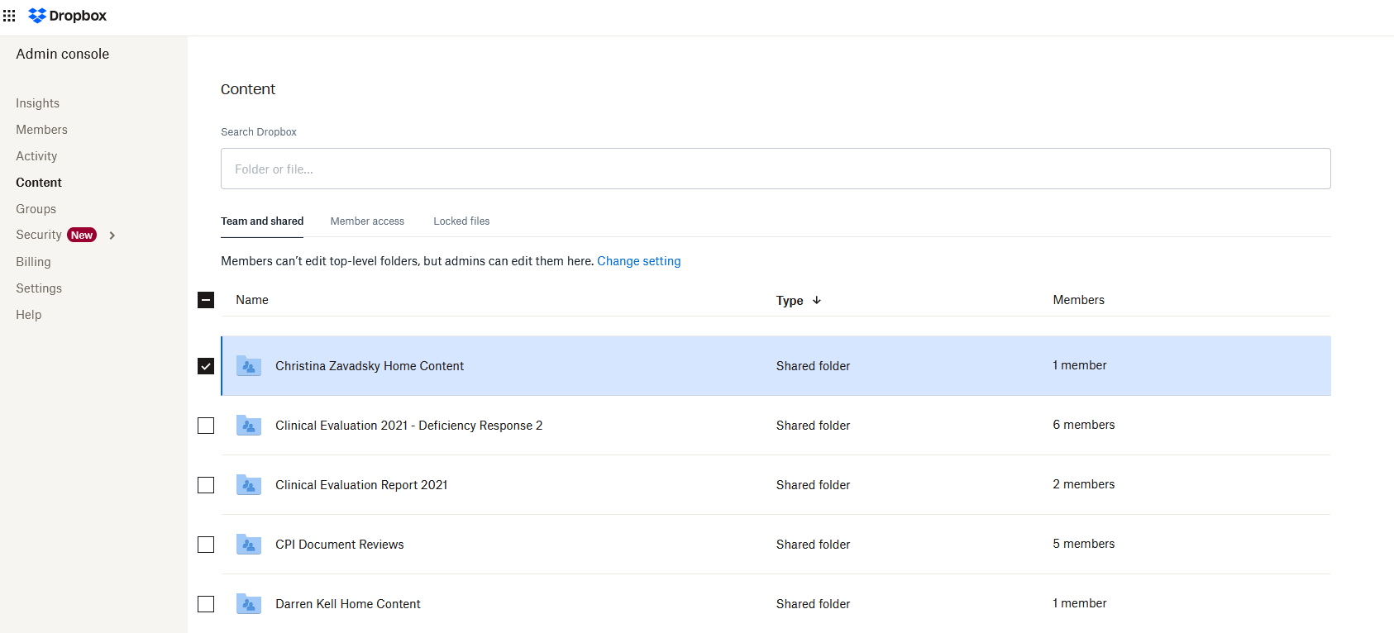The width and height of the screenshot is (1394, 633).
Task: Click the Christina Zavadsky Home Content folder icon
Action: pyautogui.click(x=249, y=365)
